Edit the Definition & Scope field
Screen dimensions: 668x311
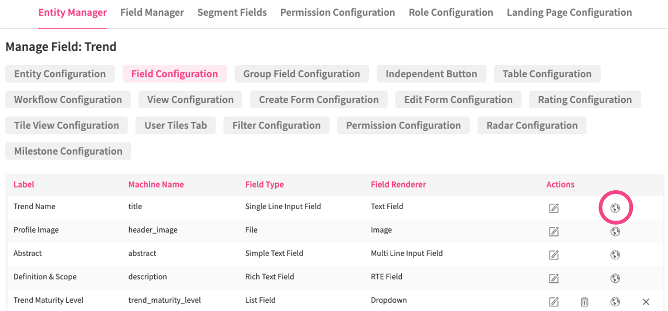(x=554, y=278)
